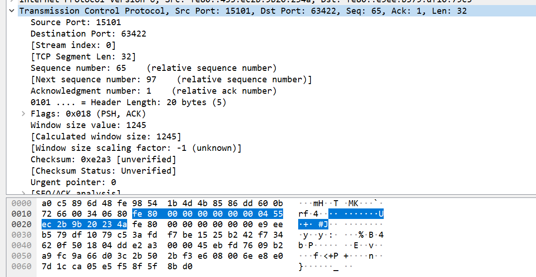Click the [Stream index: 0] row
The width and height of the screenshot is (536, 277).
click(73, 45)
